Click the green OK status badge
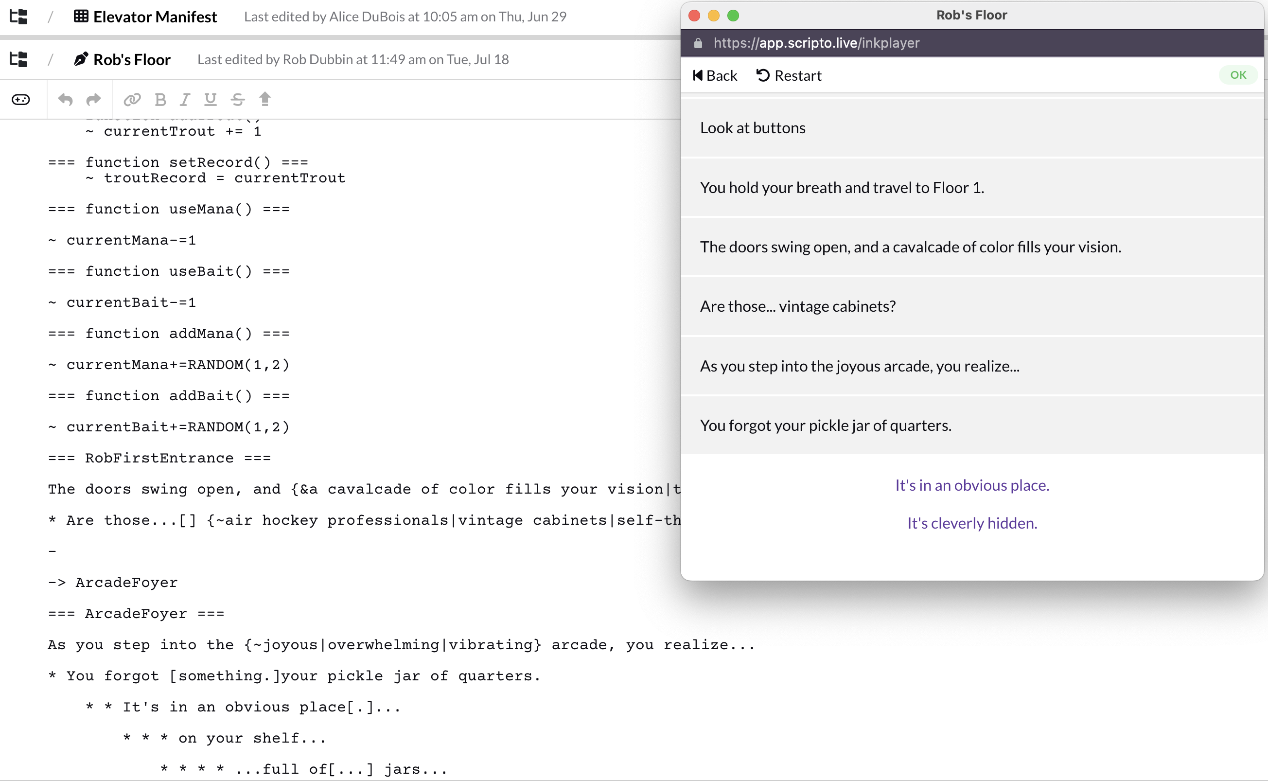 (x=1238, y=75)
